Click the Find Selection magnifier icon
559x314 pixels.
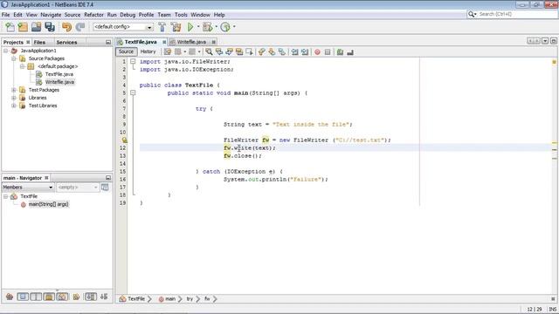209,52
